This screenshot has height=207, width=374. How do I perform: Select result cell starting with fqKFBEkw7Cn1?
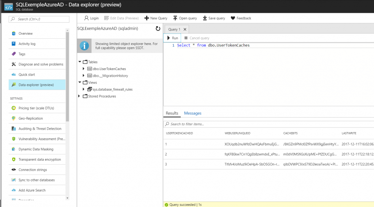point(252,154)
